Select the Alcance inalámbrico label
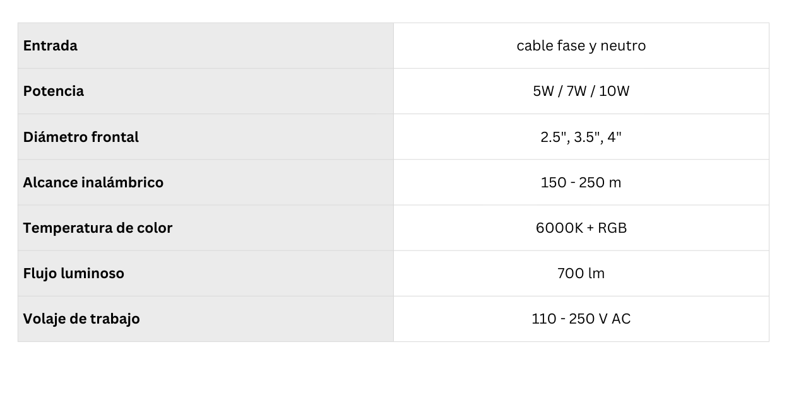789x410 pixels. click(x=93, y=182)
